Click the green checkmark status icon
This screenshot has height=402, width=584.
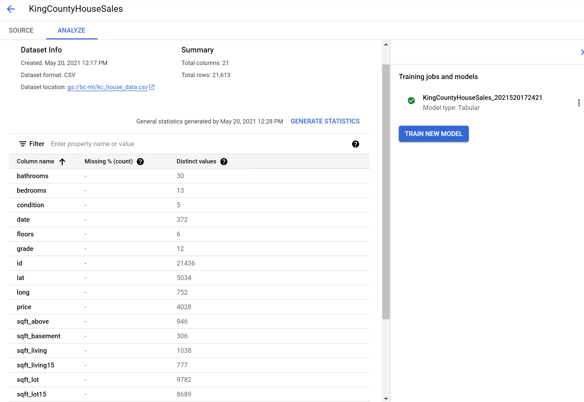pos(411,100)
